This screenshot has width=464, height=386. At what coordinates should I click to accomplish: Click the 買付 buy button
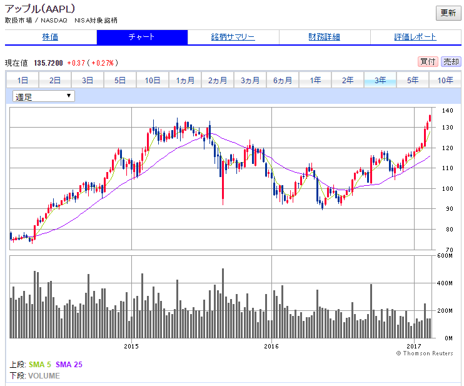click(x=428, y=62)
